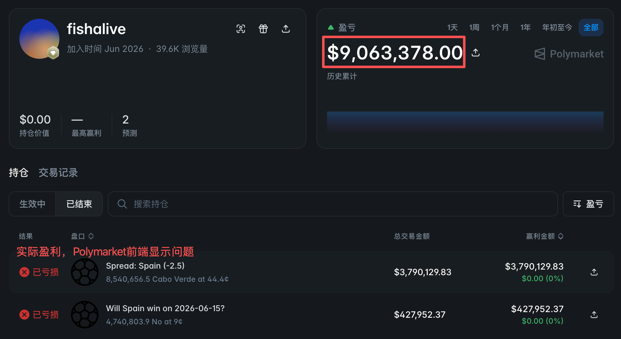Click the fishalive username
The image size is (621, 339).
click(96, 29)
